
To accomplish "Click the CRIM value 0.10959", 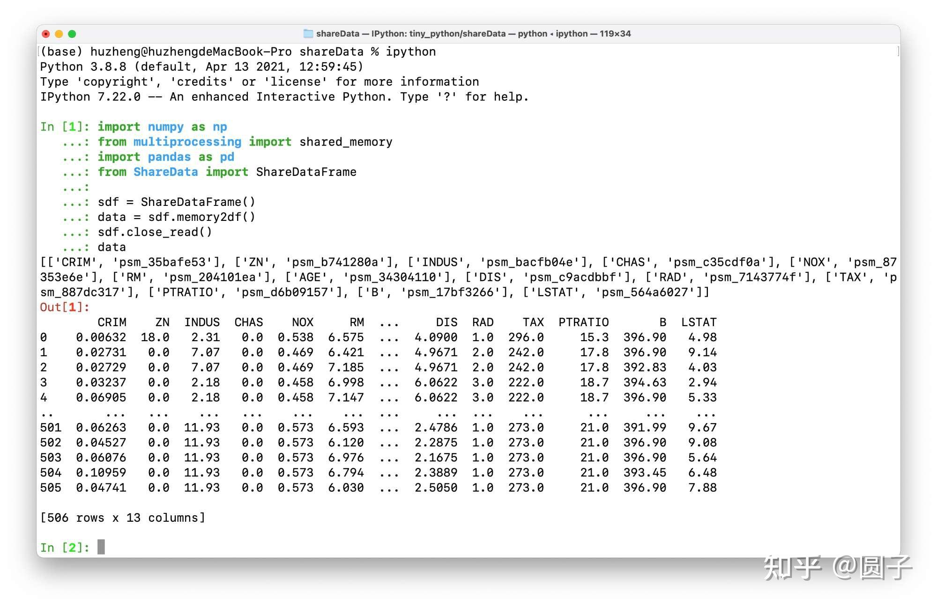I will [101, 473].
